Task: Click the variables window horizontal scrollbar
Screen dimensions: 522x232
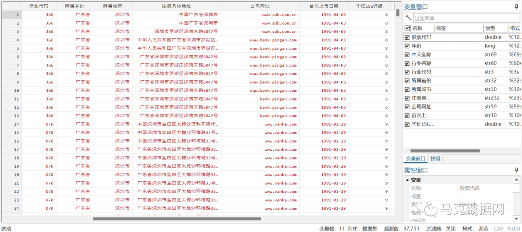Action: point(445,151)
